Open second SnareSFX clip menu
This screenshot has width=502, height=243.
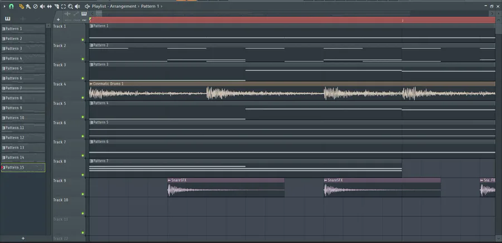click(326, 180)
